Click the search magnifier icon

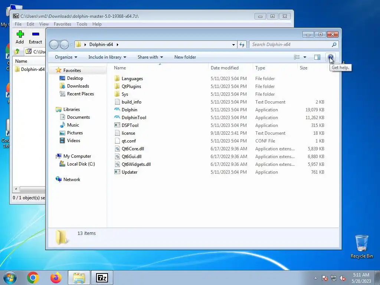(x=334, y=45)
